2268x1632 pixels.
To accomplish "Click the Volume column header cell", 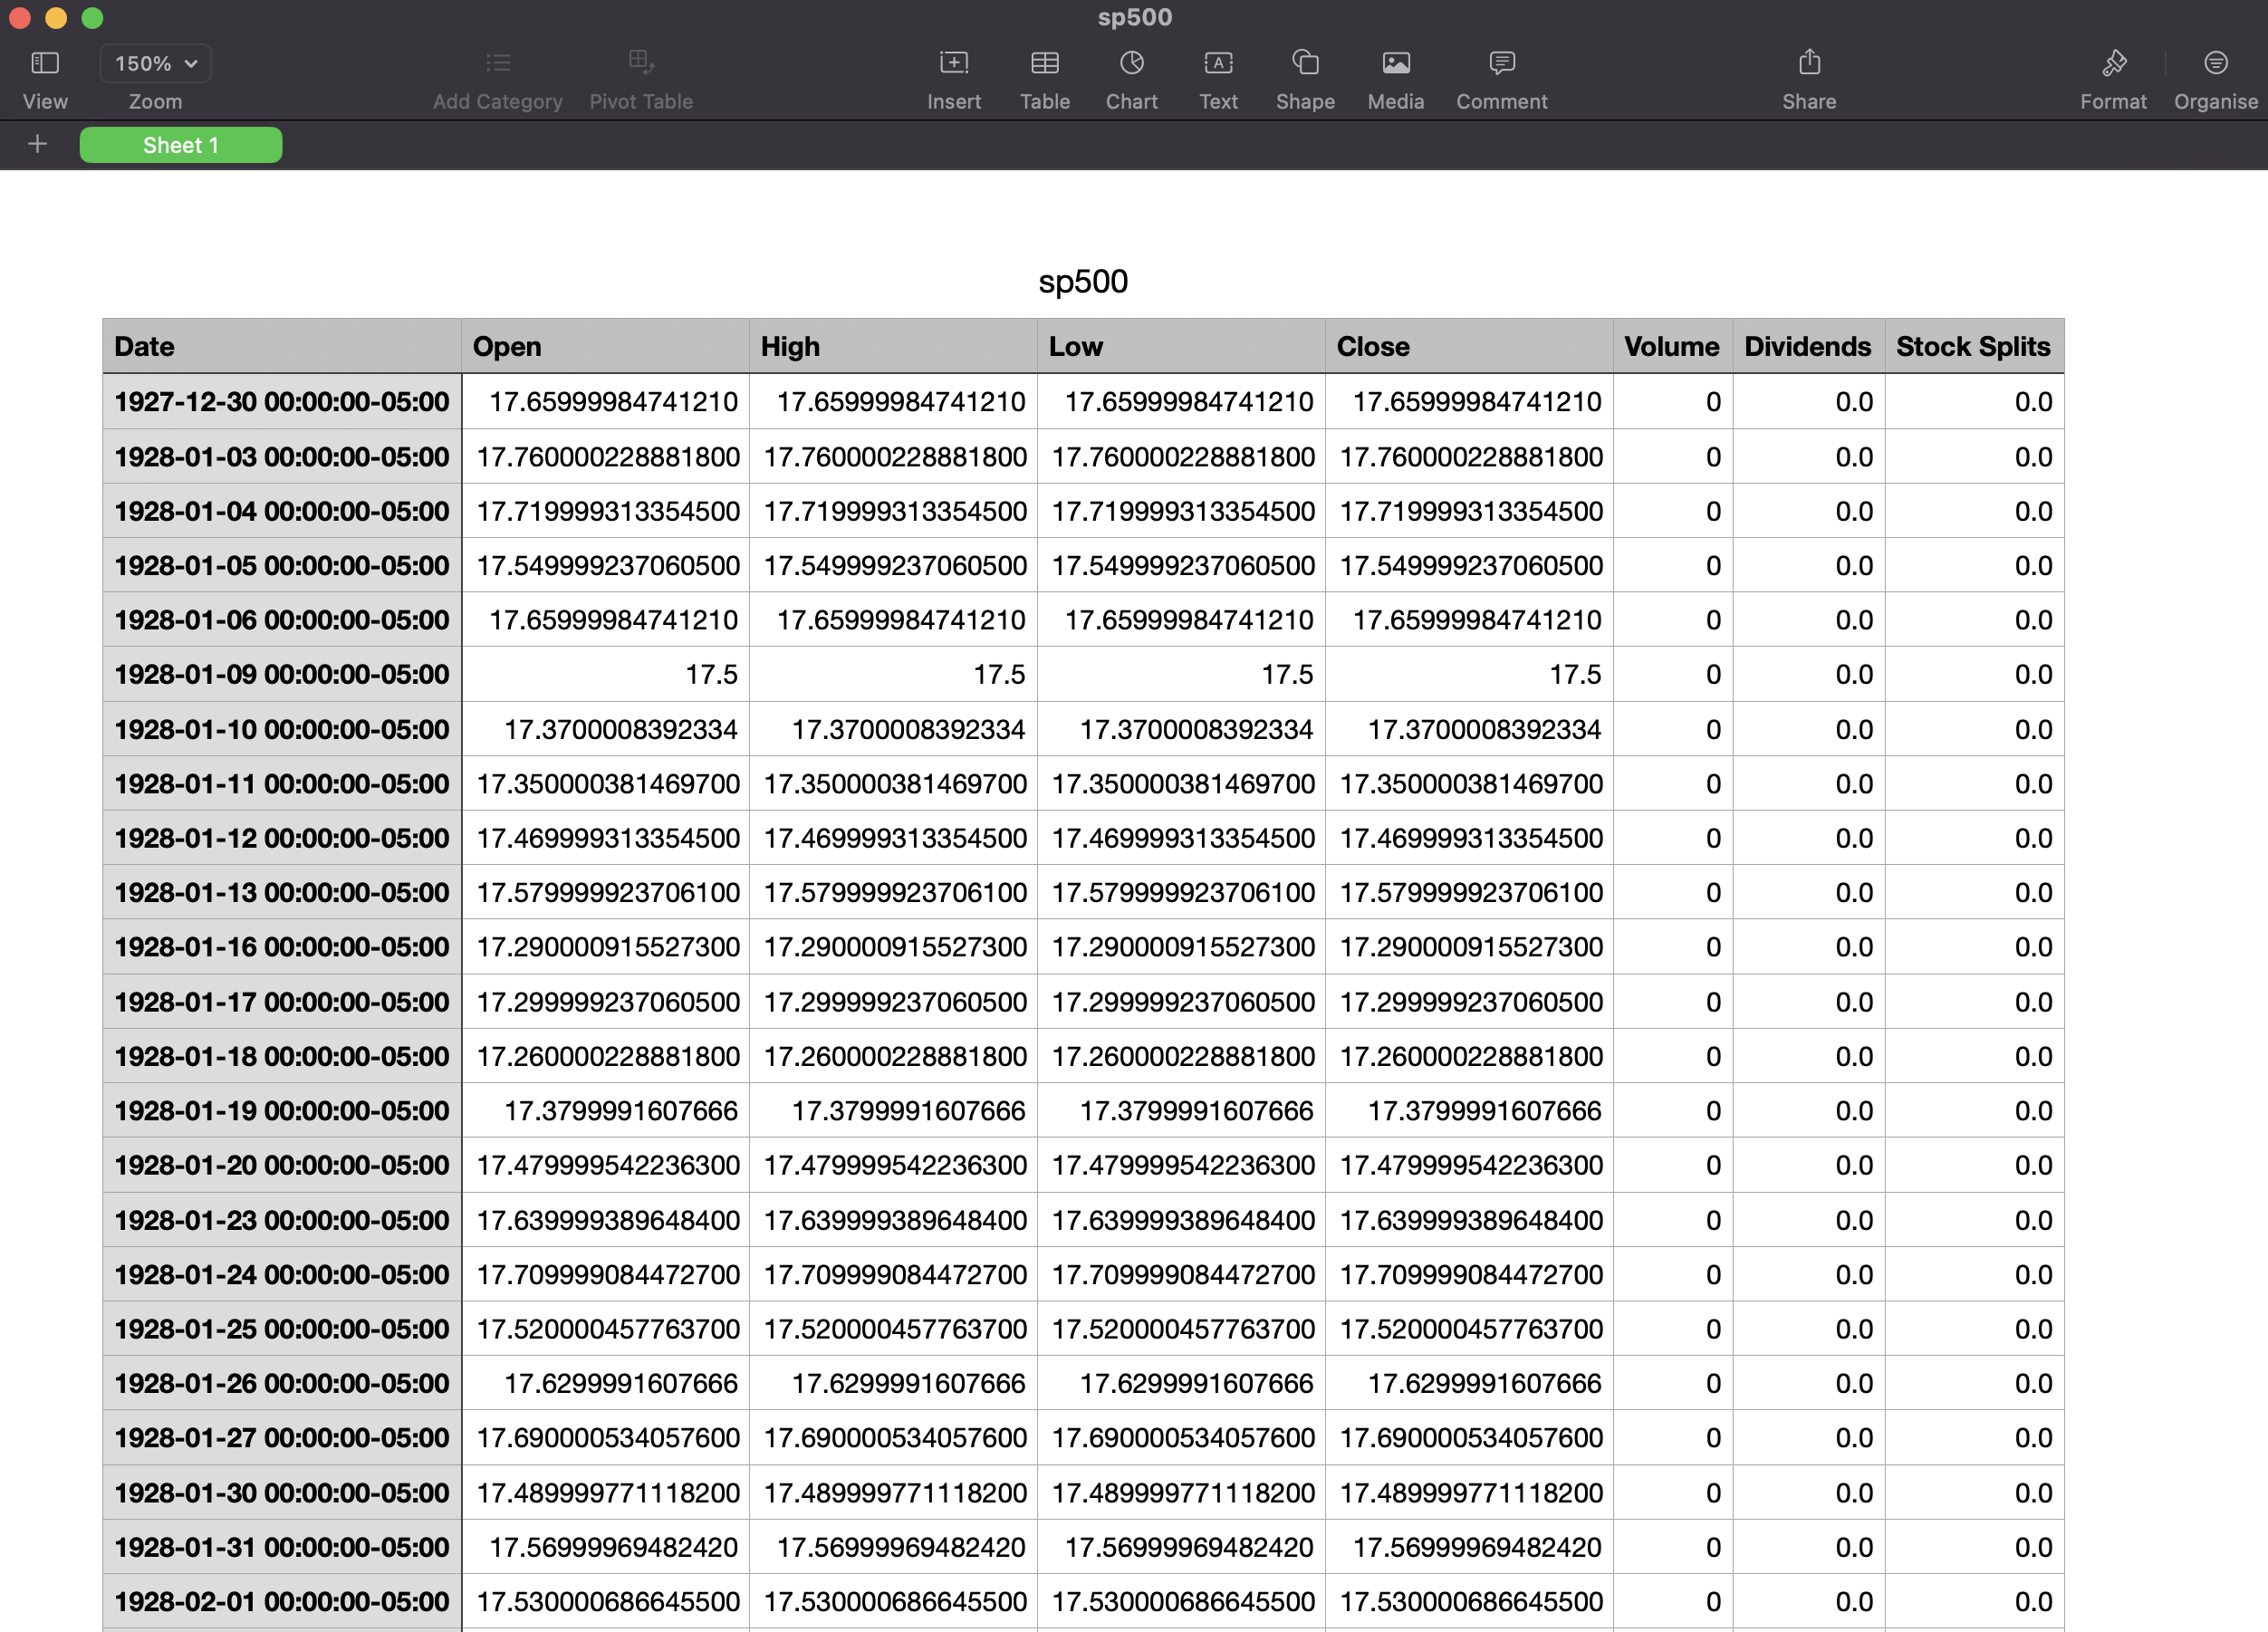I will (x=1671, y=347).
